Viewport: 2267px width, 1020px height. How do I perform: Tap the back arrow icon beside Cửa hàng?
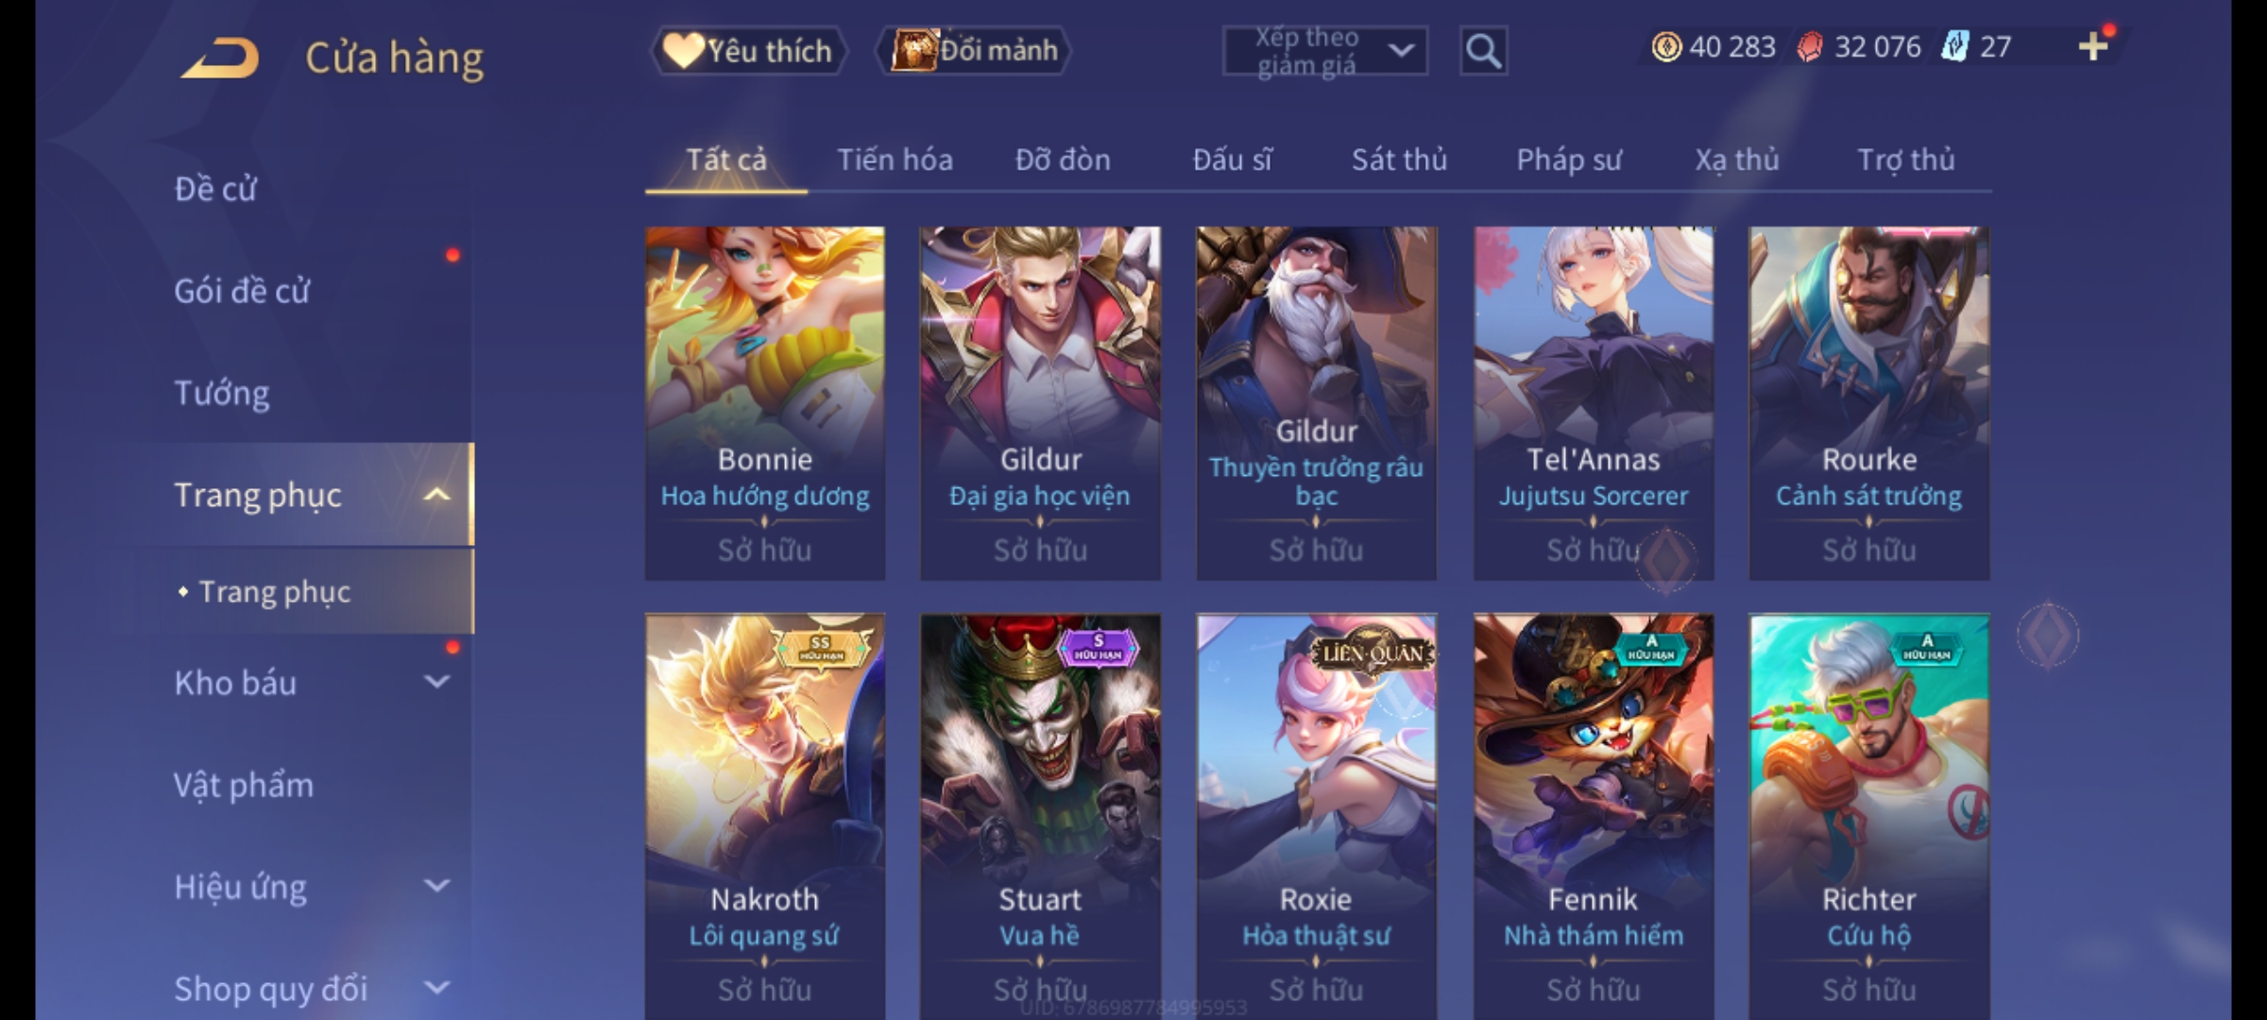tap(222, 58)
